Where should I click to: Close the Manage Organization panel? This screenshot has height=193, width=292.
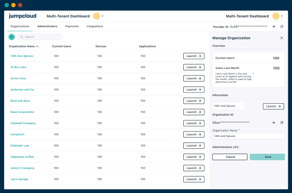click(281, 38)
